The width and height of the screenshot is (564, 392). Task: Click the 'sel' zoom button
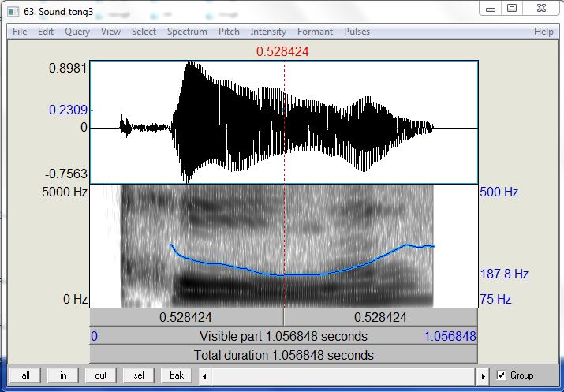139,375
